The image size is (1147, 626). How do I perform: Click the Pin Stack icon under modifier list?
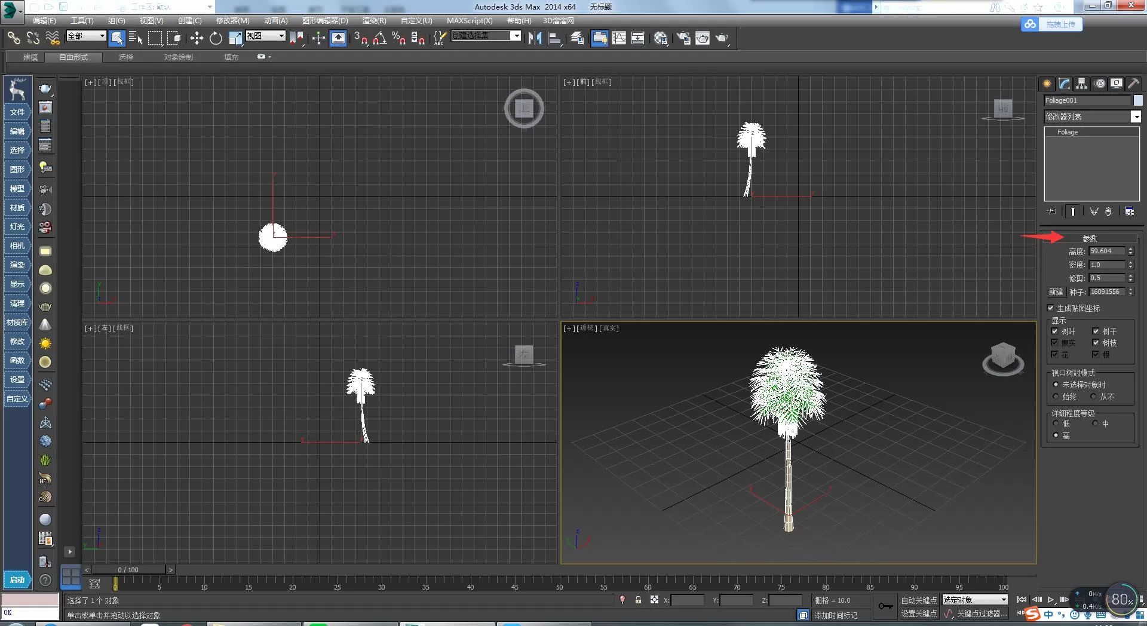point(1052,211)
